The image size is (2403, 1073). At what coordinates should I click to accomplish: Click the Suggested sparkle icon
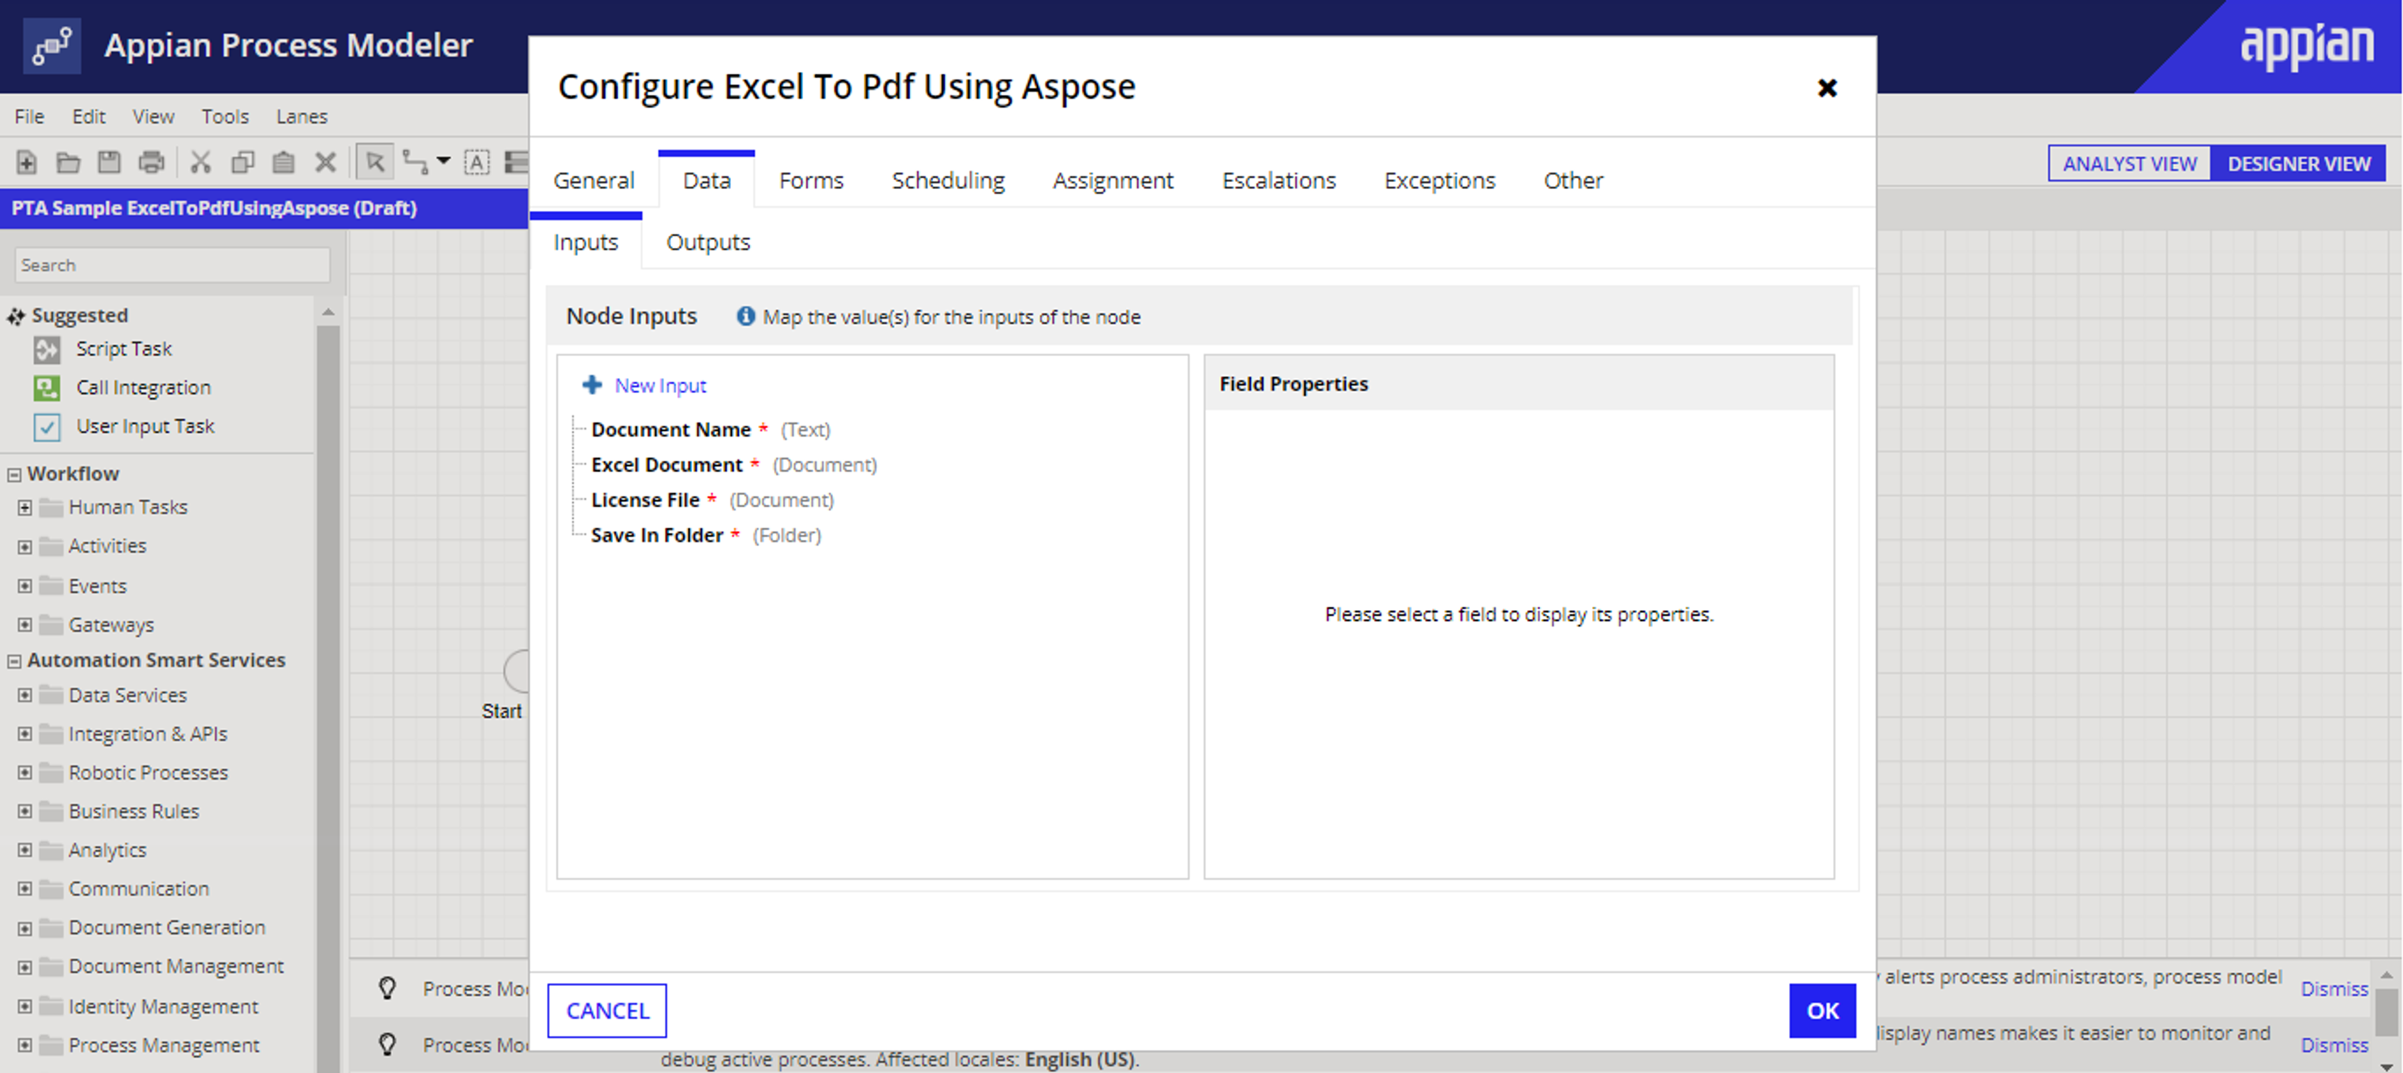click(x=16, y=317)
